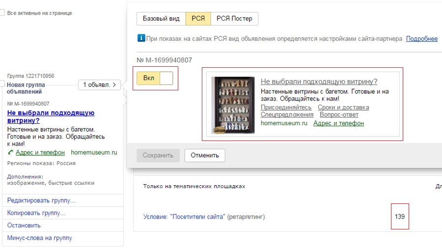Click the 'Посетители сайта' retargeting condition link

point(184,217)
